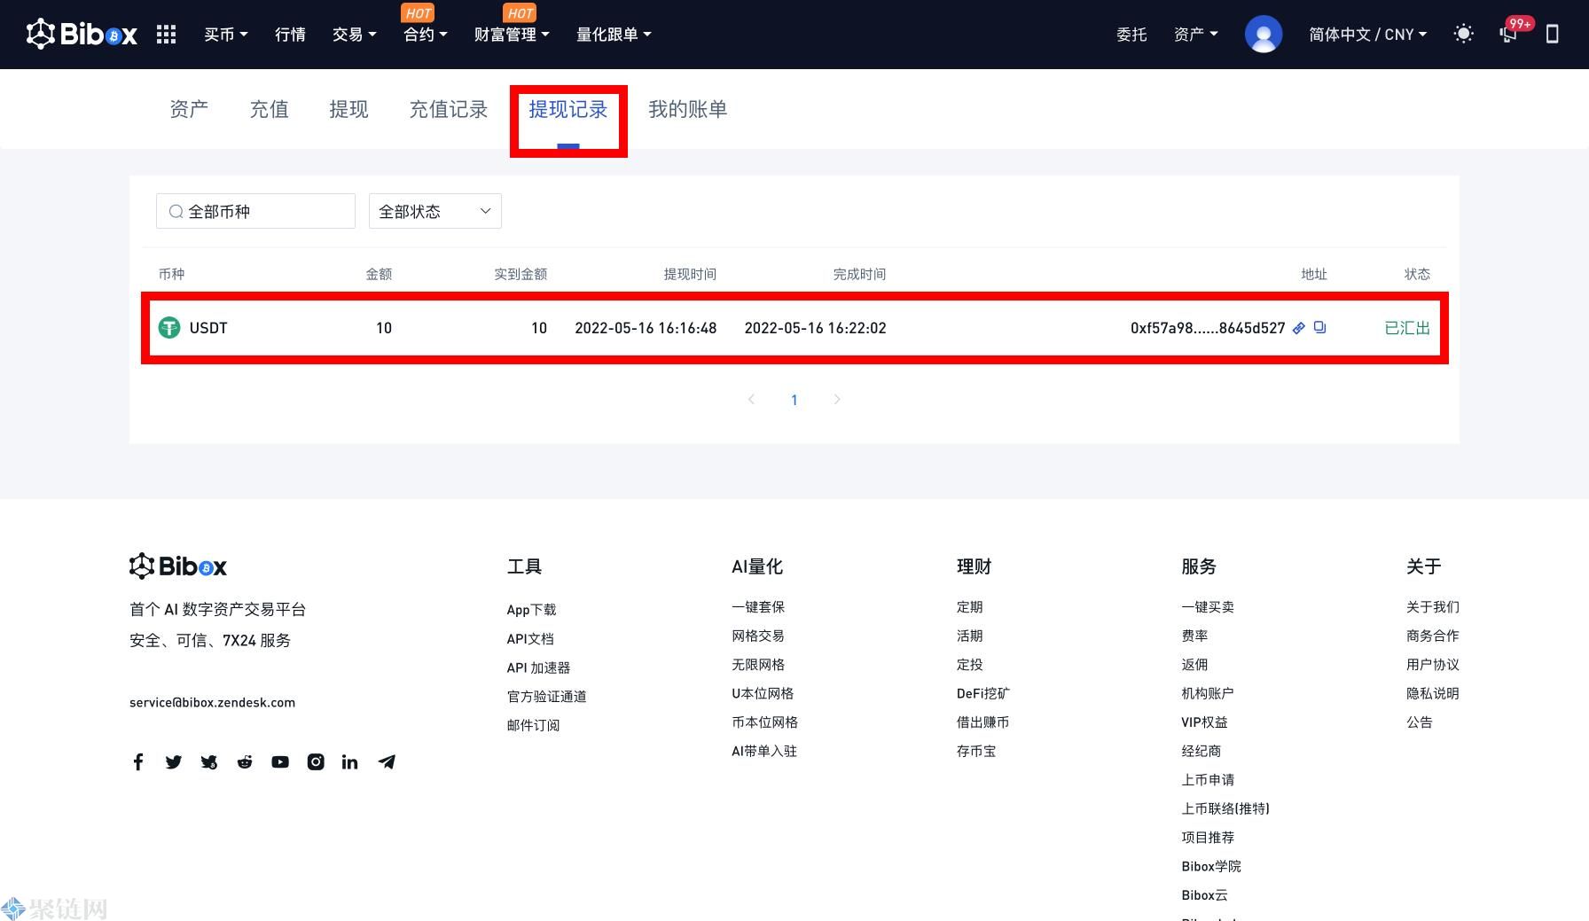Open the Telegram social icon
This screenshot has height=921, width=1589.
(x=387, y=761)
